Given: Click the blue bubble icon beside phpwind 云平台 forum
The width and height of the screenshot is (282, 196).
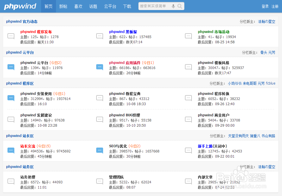Looking at the screenshot, I should 11,67.
